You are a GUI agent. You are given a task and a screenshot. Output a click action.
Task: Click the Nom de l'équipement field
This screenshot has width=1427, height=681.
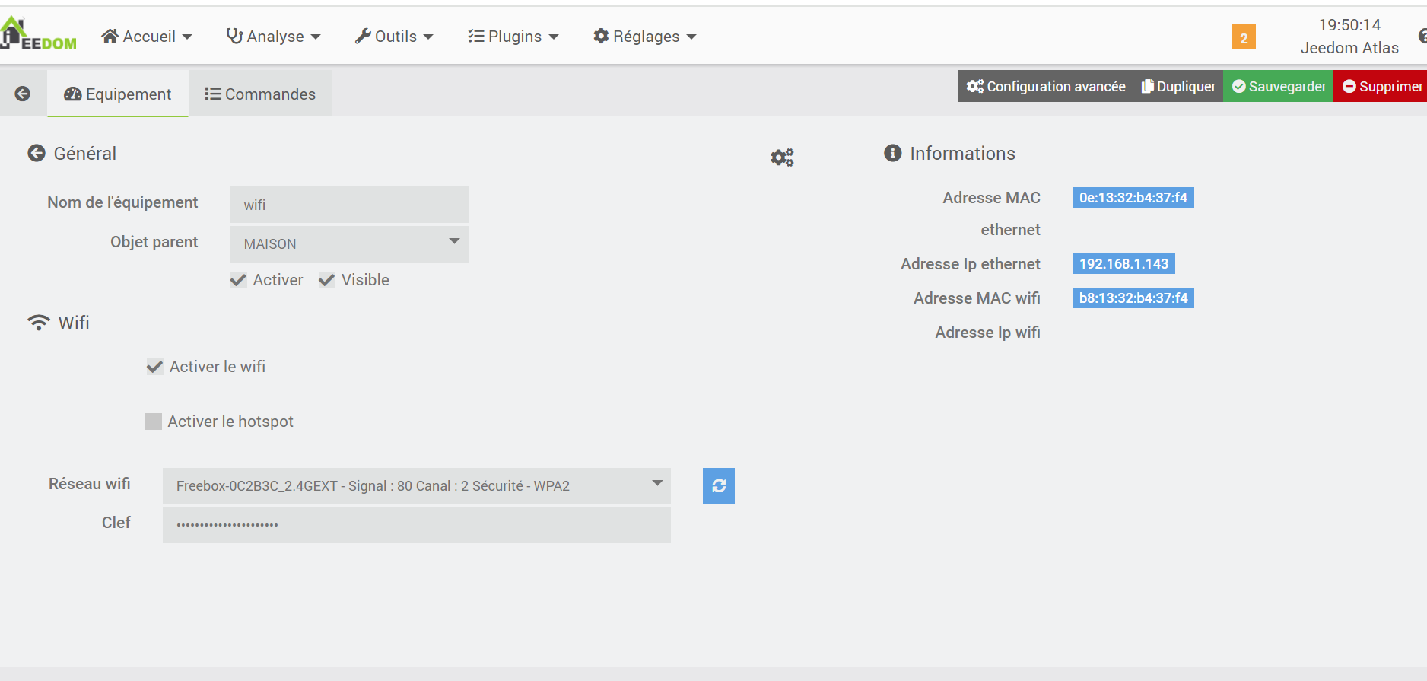(349, 205)
